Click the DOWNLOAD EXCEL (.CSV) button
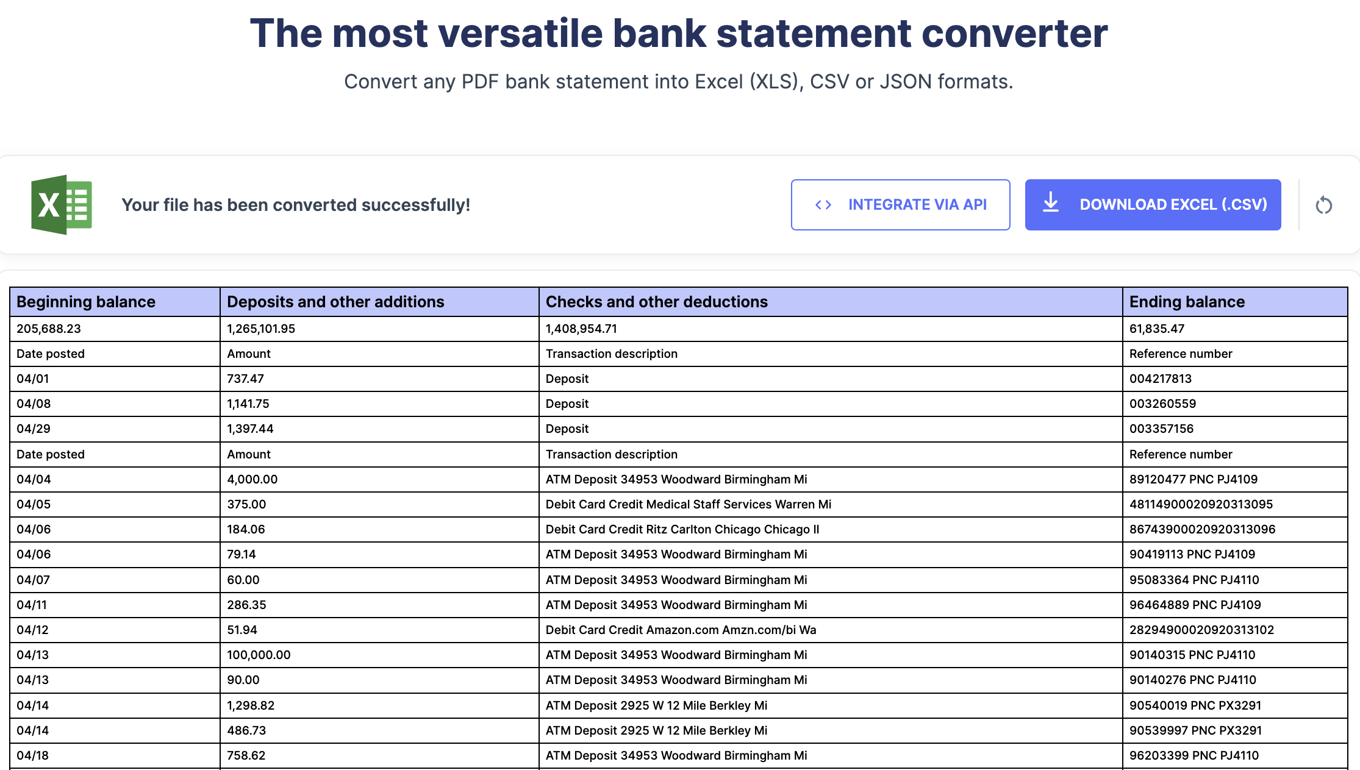The image size is (1360, 770). (x=1153, y=205)
